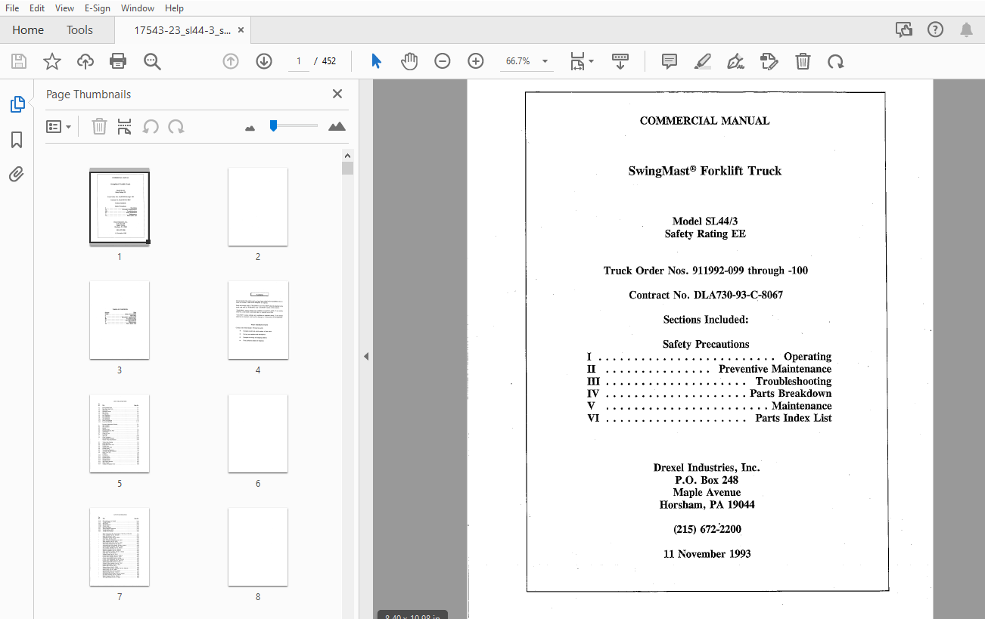Open Page Thumbnails sidebar icon
985x619 pixels.
click(17, 104)
